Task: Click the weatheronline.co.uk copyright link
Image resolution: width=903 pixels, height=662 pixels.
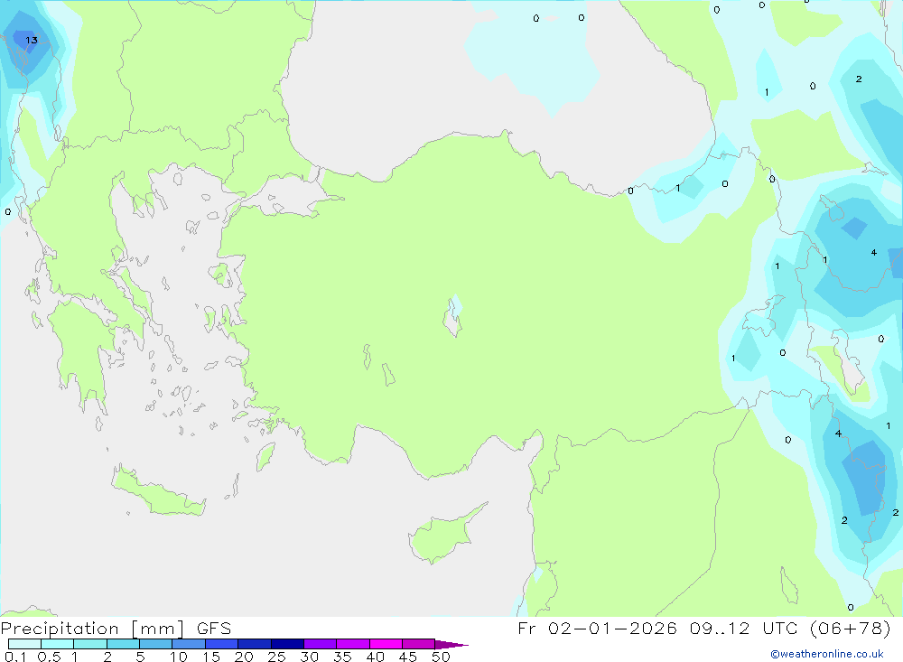Action: [x=827, y=654]
